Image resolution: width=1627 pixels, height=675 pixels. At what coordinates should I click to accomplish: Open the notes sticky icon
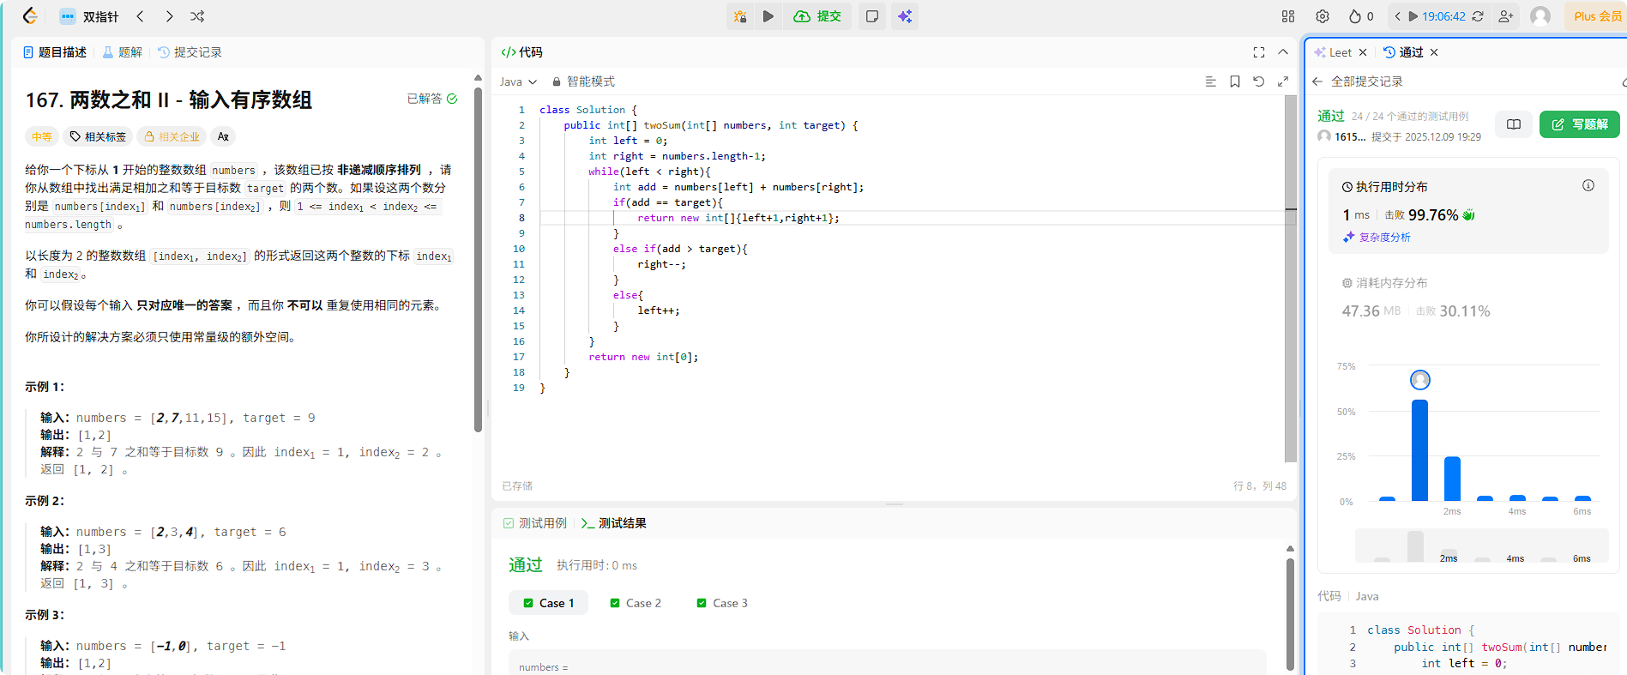pos(872,16)
